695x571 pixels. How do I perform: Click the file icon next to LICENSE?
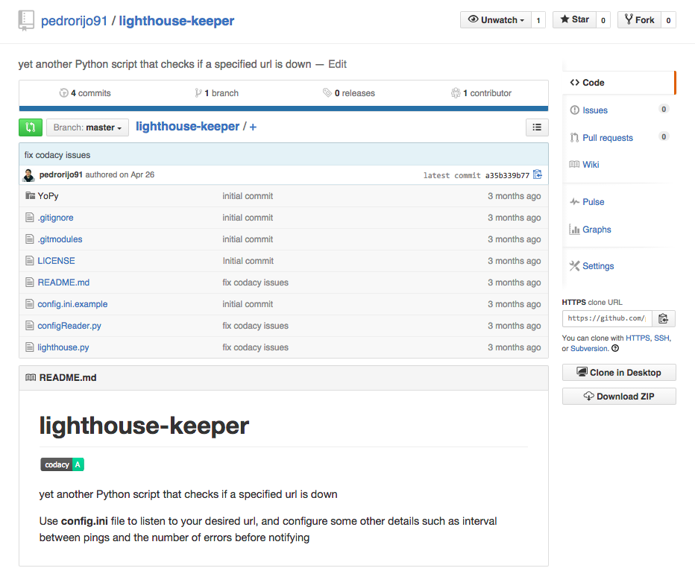tap(30, 261)
